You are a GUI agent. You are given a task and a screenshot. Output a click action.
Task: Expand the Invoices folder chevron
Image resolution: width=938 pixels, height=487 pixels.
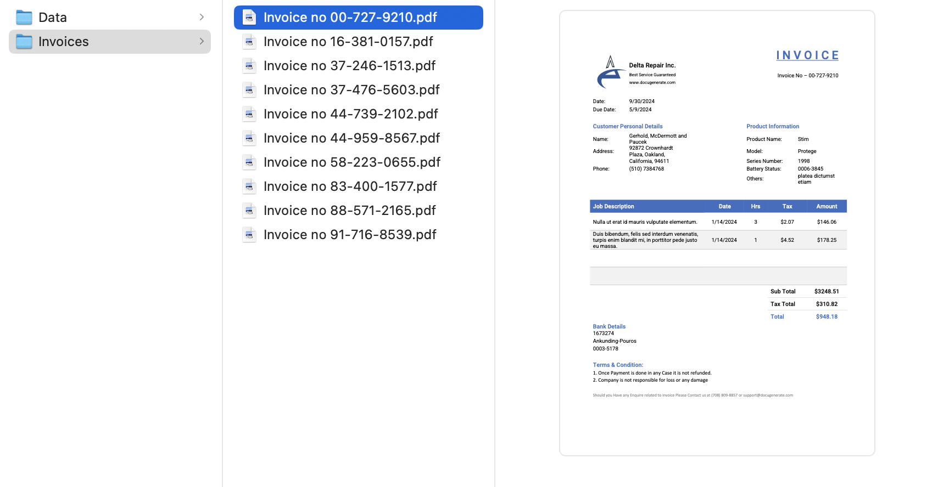point(202,42)
